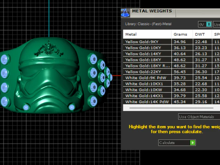Click the 34.96 grams value
Screen dimensions: 220x165
click(180, 42)
